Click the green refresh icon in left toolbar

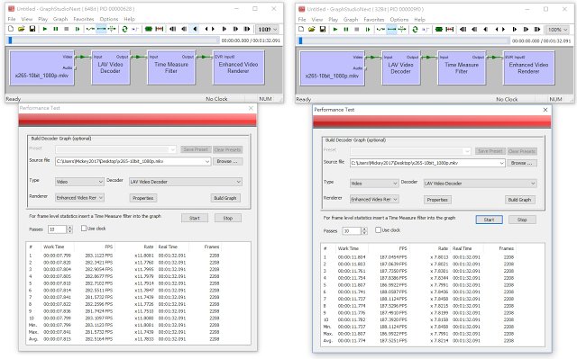tap(124, 29)
